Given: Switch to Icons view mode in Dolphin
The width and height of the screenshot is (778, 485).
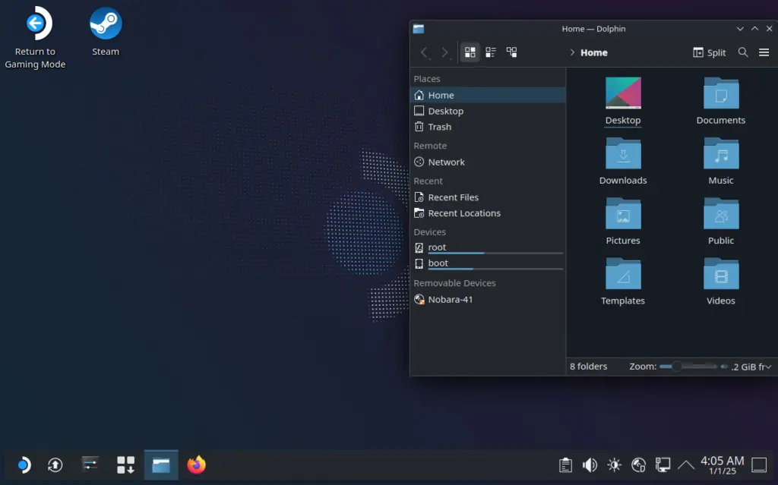Looking at the screenshot, I should click(470, 52).
